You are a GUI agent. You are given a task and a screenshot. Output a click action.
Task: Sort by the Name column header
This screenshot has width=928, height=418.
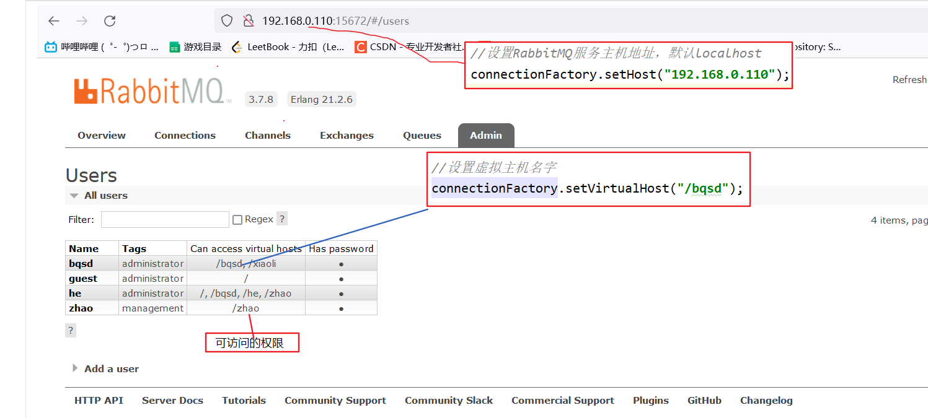pos(84,249)
